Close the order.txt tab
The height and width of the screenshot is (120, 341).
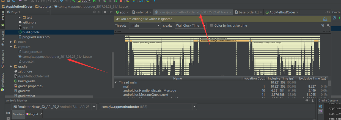(150, 12)
